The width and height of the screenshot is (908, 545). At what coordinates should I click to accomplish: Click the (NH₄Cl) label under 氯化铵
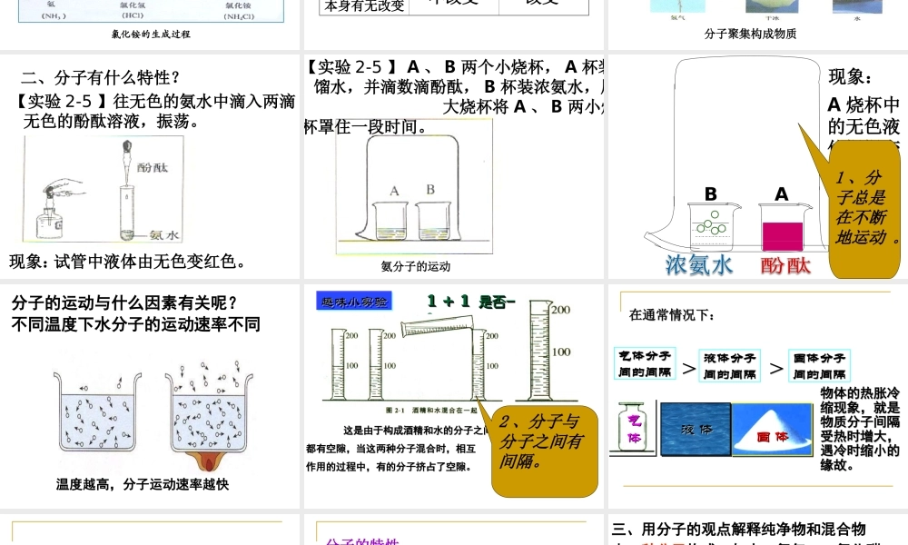239,16
